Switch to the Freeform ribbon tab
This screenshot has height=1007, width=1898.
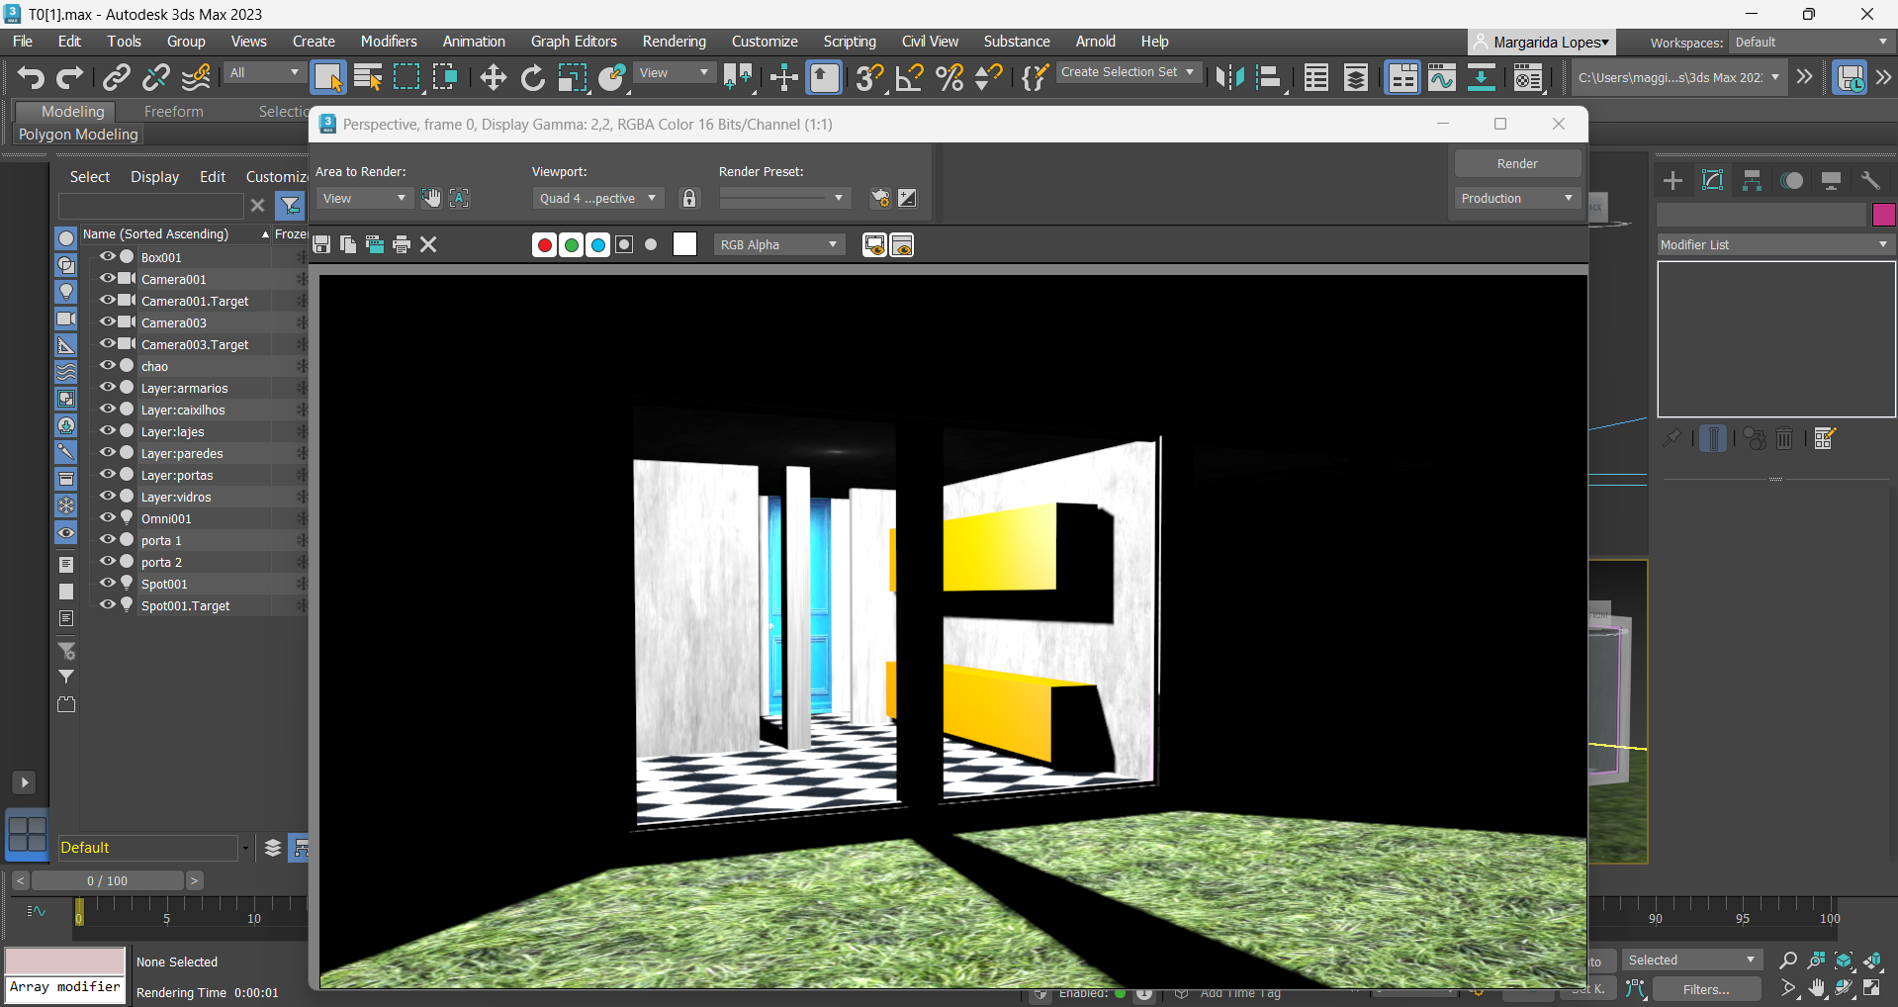coord(173,112)
